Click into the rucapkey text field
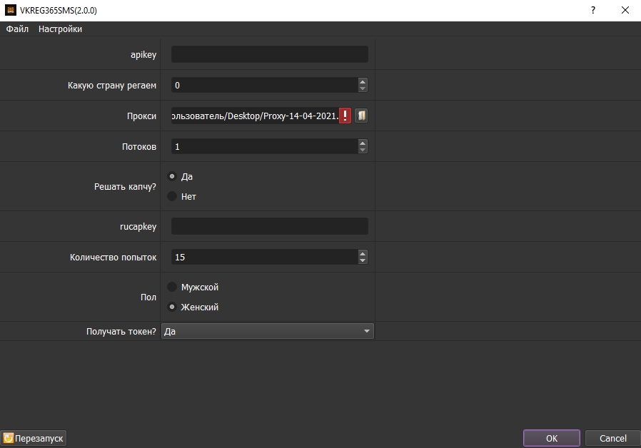 point(269,226)
